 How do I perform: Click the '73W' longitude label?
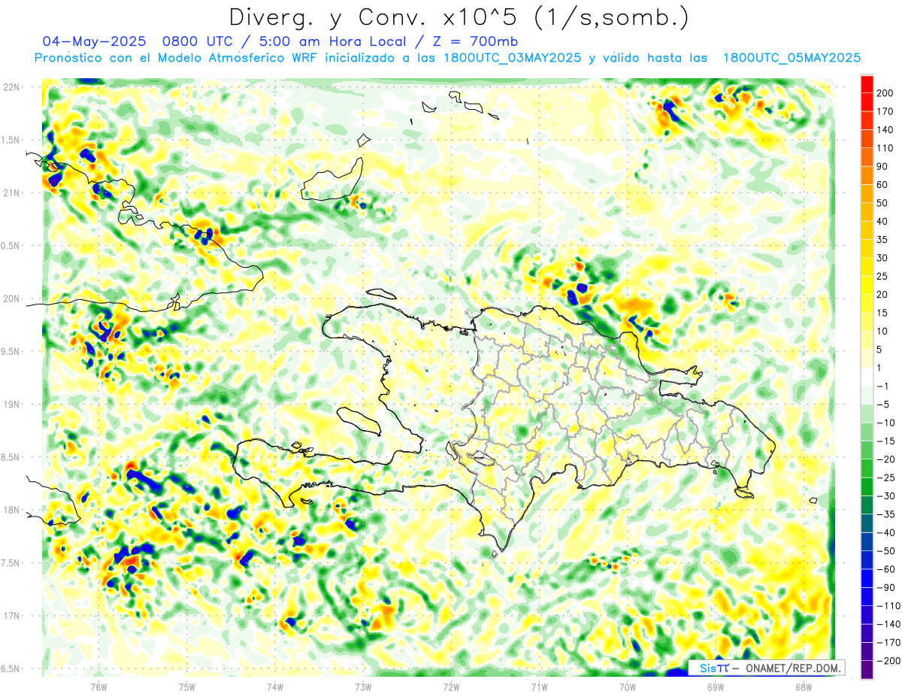pyautogui.click(x=363, y=686)
